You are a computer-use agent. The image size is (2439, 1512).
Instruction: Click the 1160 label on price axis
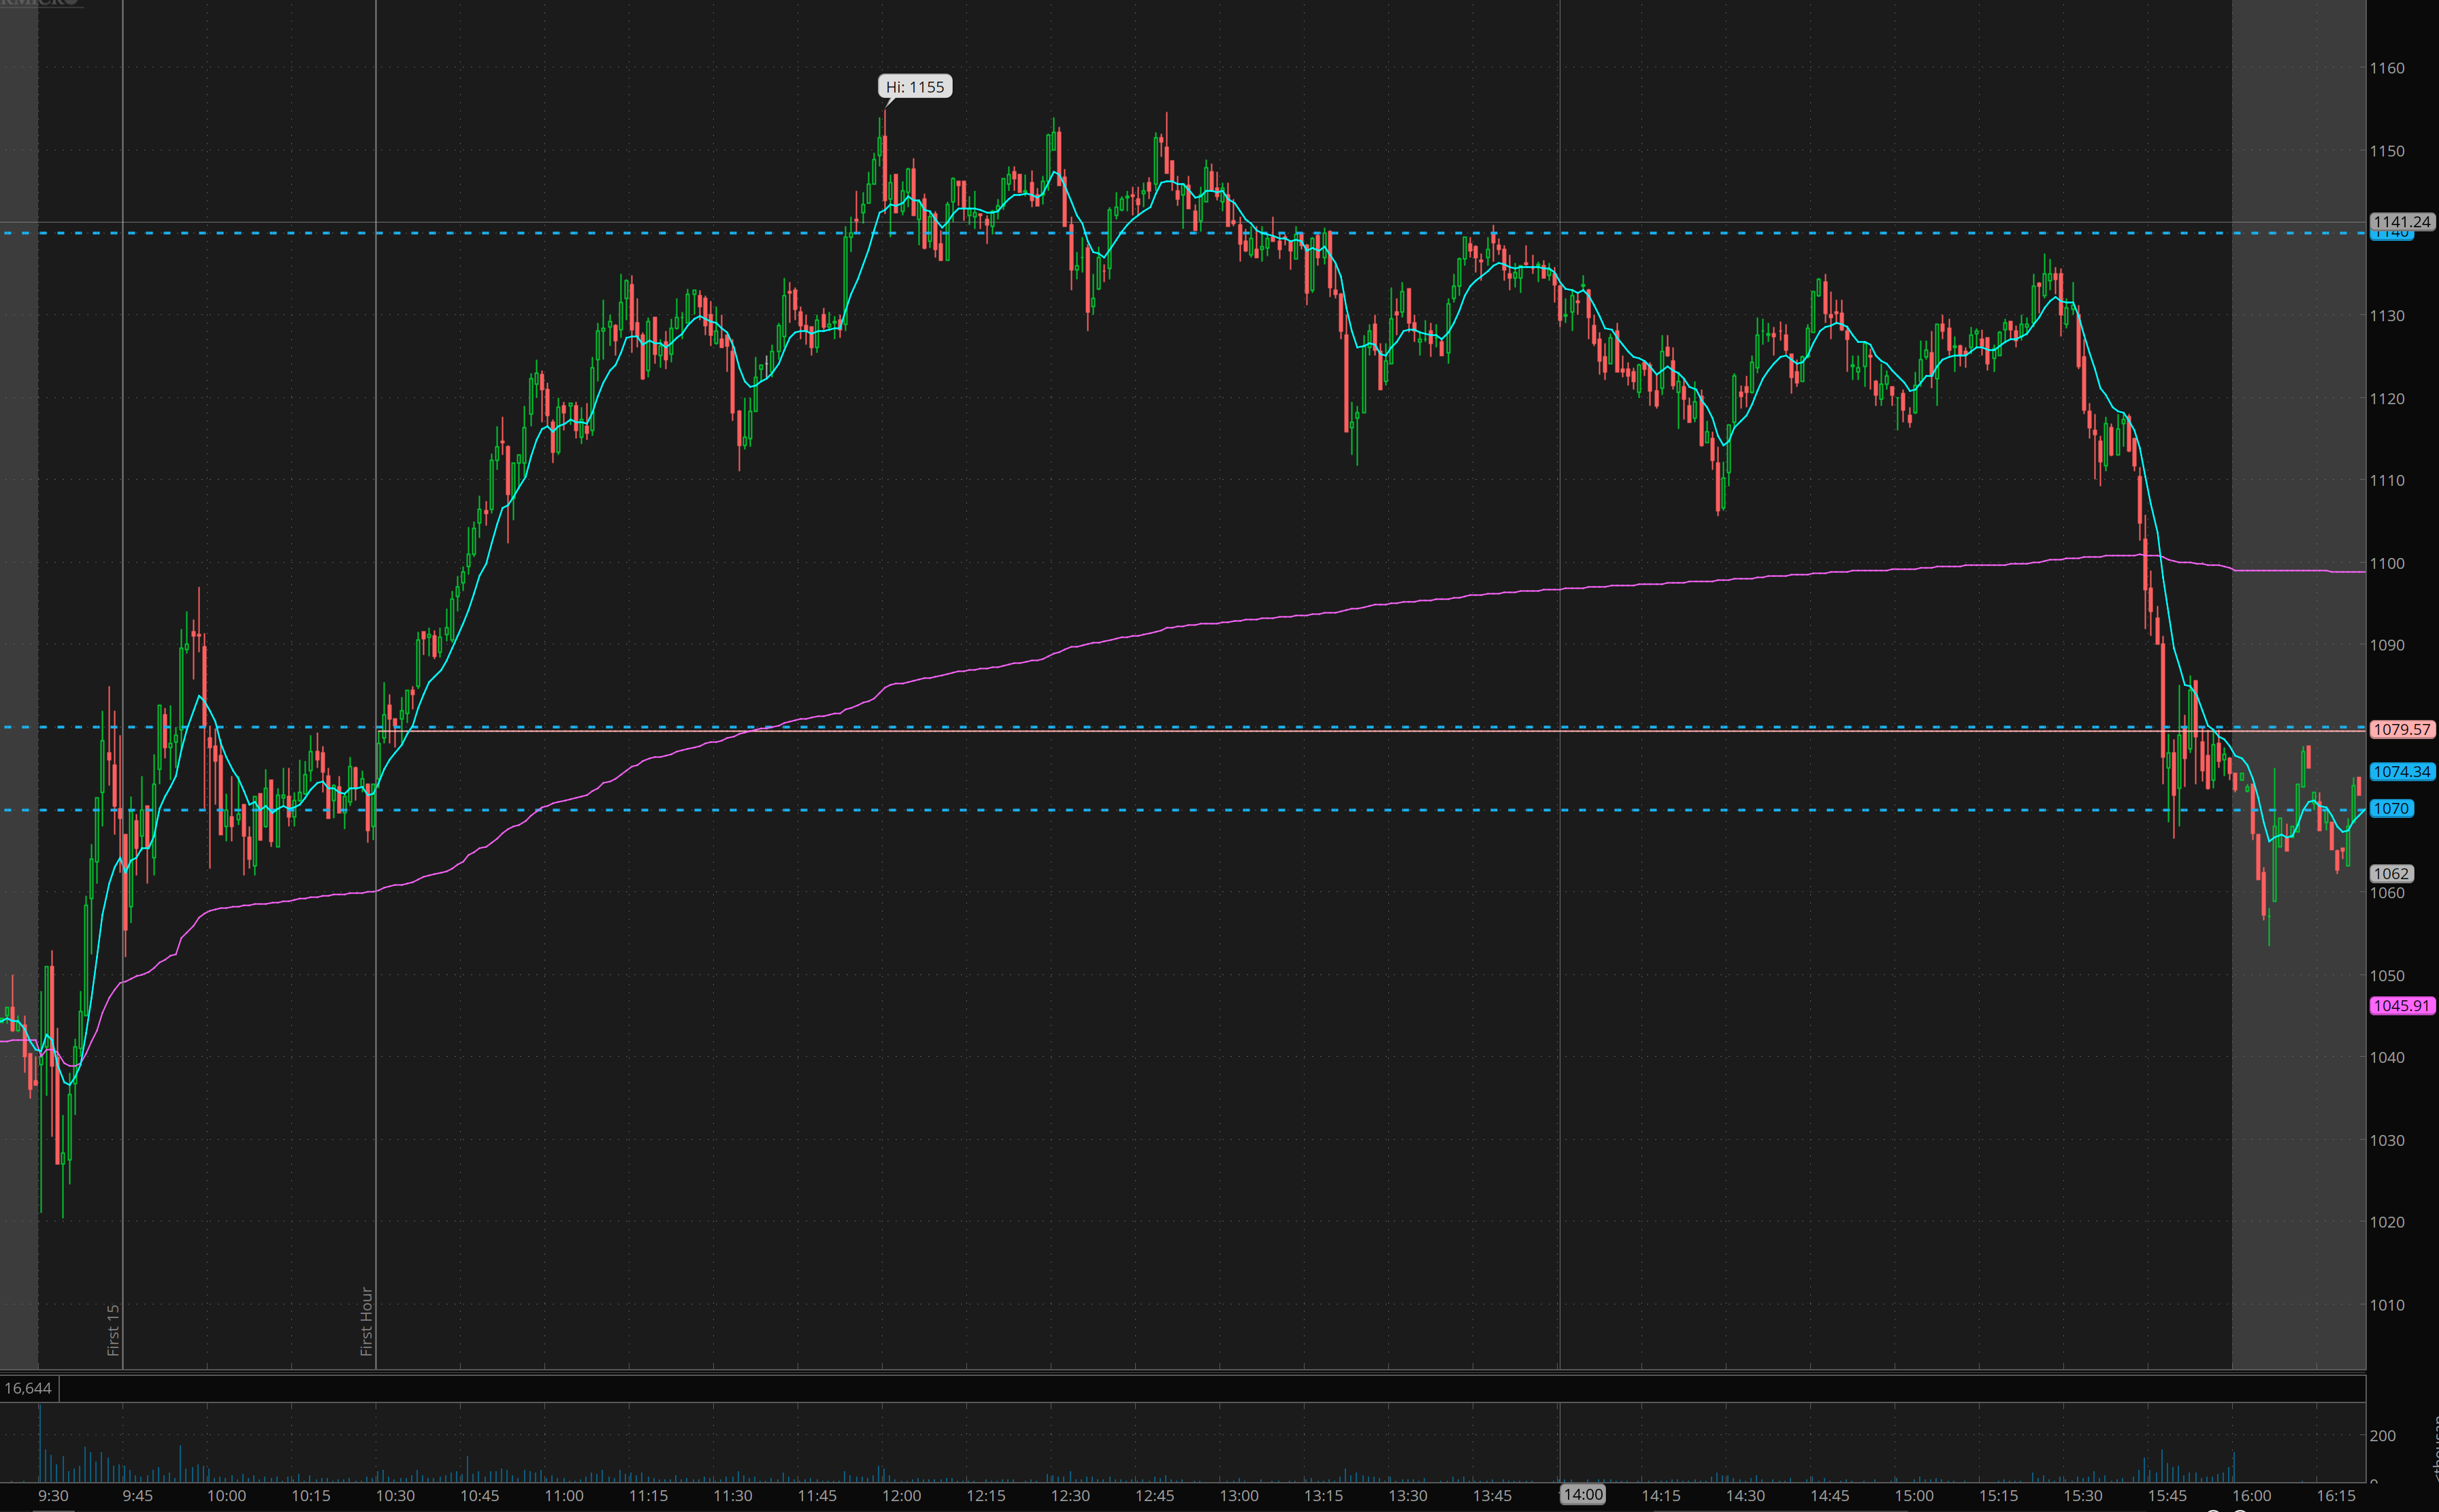(x=2387, y=68)
